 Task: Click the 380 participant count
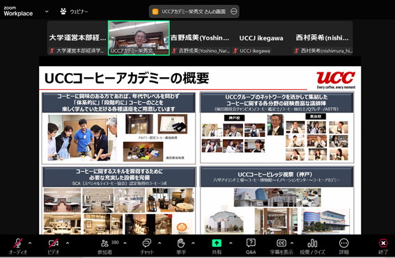point(115,243)
